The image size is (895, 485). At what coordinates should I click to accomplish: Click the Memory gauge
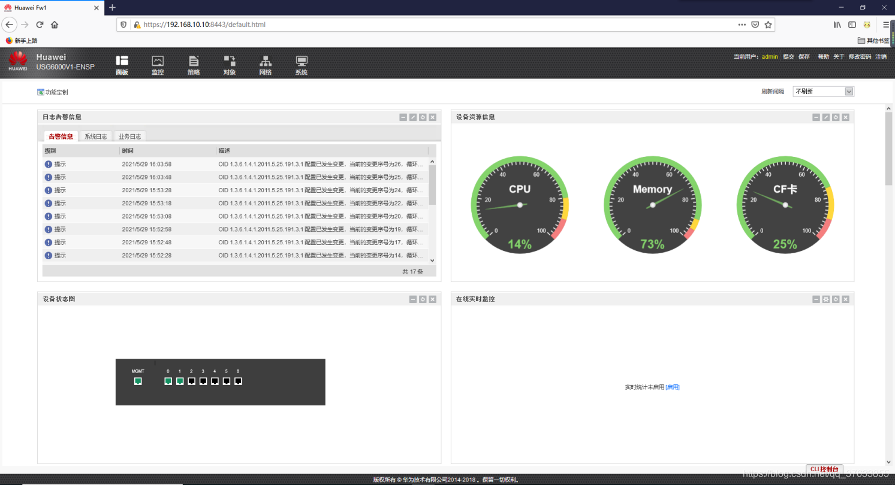652,205
